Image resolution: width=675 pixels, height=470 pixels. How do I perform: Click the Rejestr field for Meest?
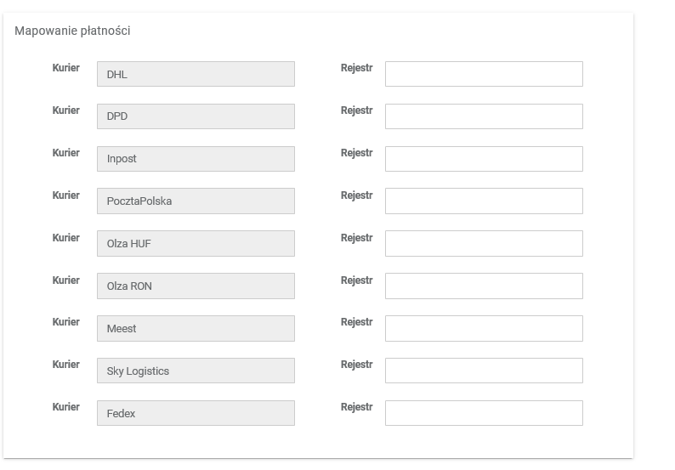point(484,328)
